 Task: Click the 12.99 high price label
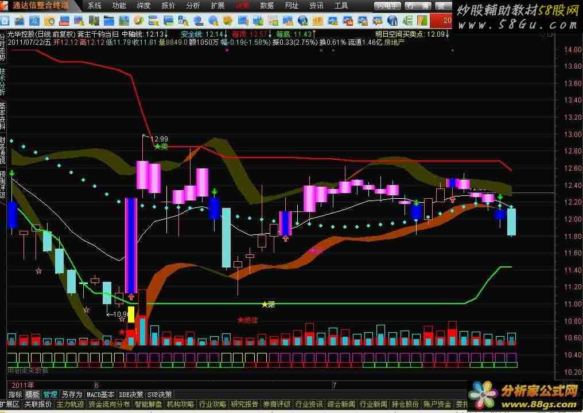pos(159,139)
